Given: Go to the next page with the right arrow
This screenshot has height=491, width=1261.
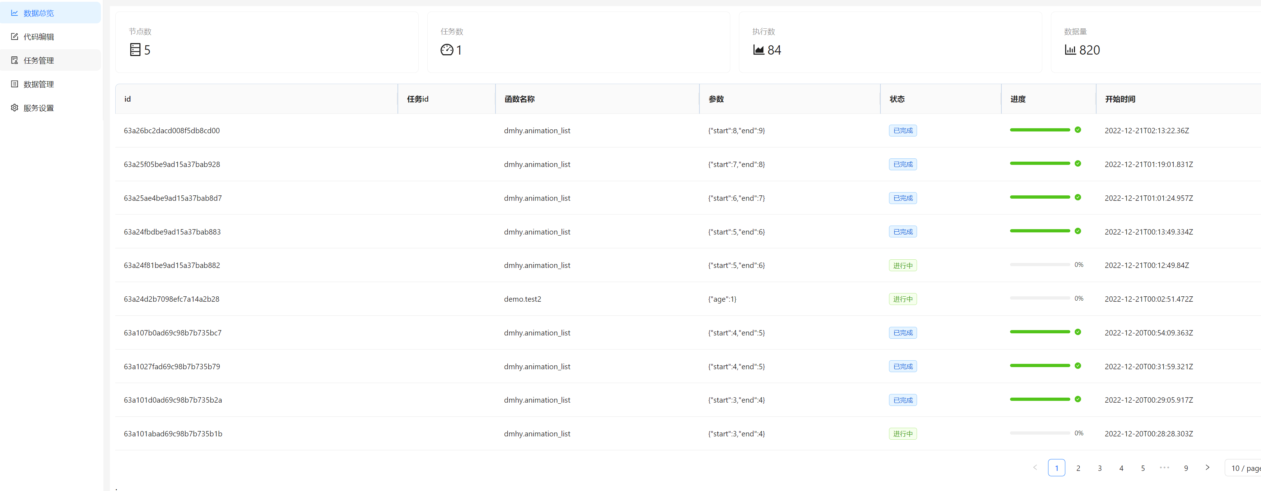Looking at the screenshot, I should click(1207, 468).
